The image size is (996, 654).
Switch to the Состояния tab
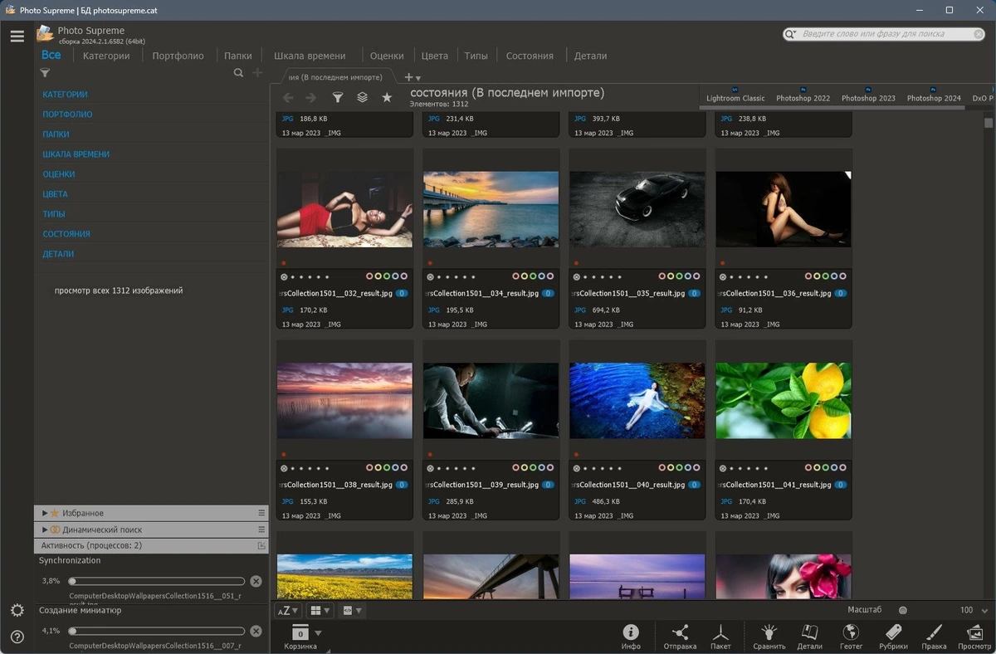(530, 56)
